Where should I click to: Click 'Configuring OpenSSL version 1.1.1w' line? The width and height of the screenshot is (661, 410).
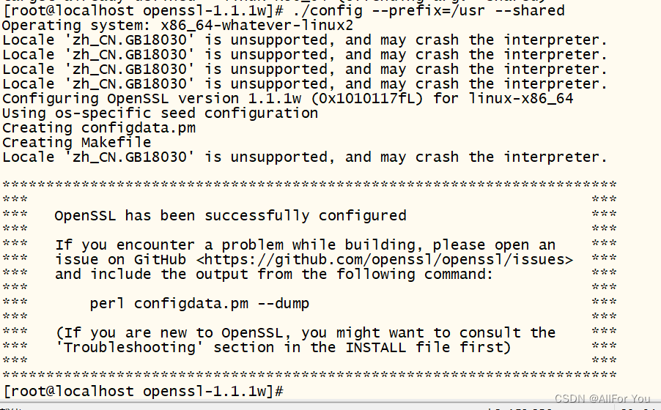coord(152,99)
